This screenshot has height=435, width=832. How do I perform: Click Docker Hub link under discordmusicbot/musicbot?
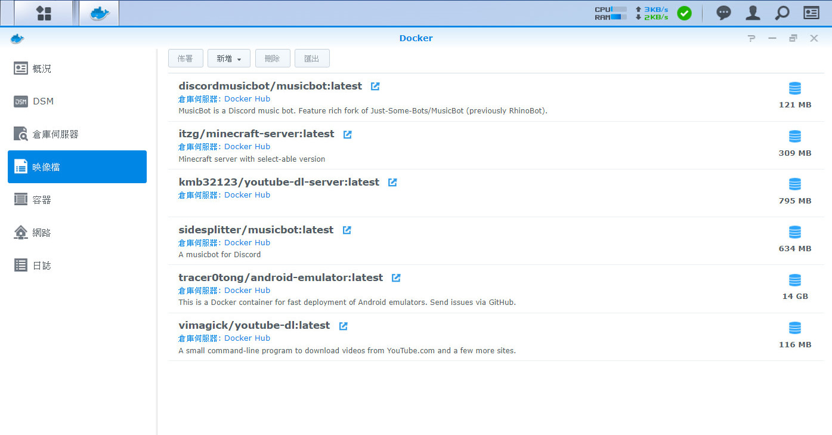click(247, 99)
